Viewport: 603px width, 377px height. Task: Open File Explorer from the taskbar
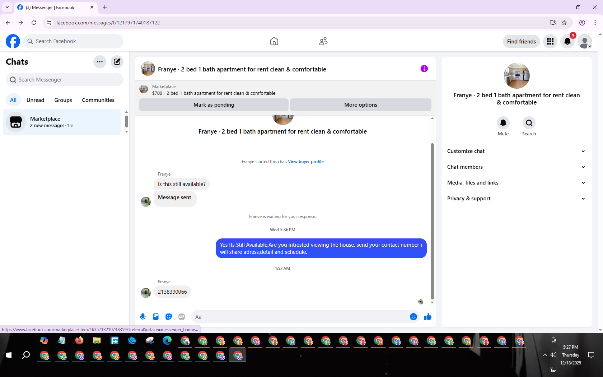point(97,340)
